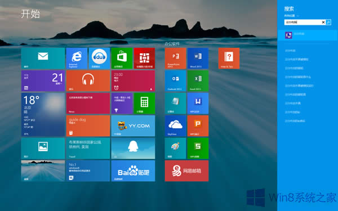This screenshot has width=338, height=211.
Task: Open the Calendar tile showing 21
Action: click(43, 80)
